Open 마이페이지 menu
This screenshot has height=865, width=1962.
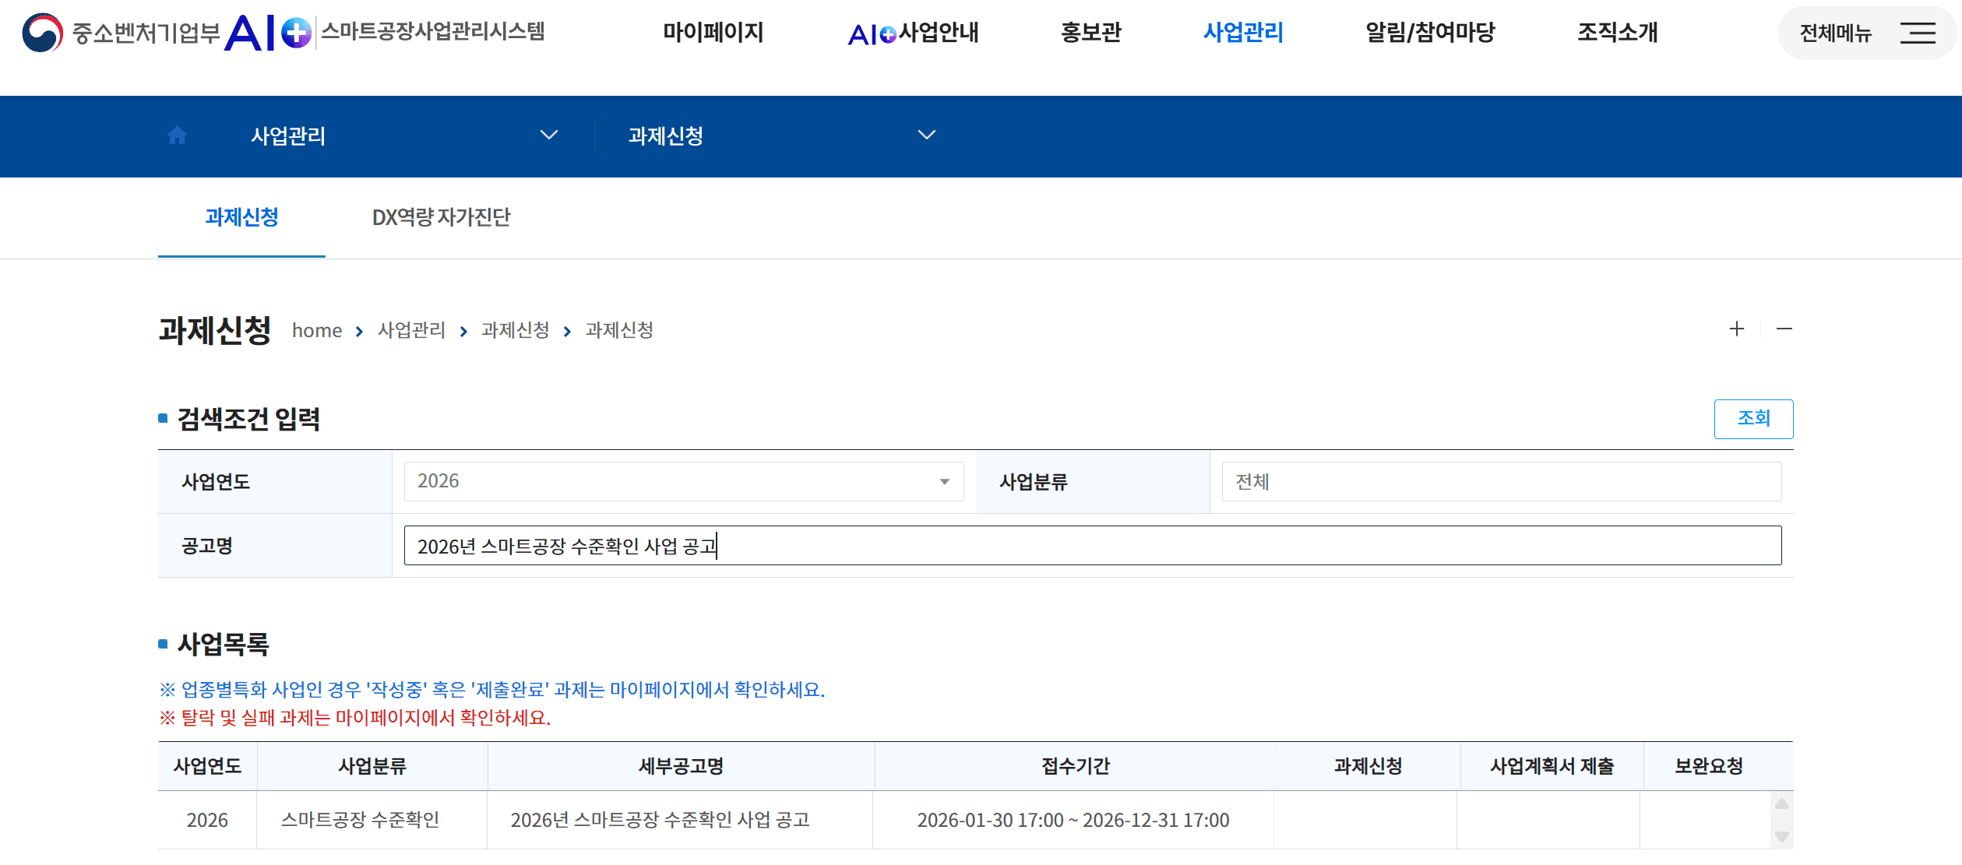tap(713, 33)
